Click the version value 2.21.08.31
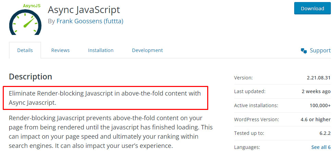The image size is (336, 151). 319,77
